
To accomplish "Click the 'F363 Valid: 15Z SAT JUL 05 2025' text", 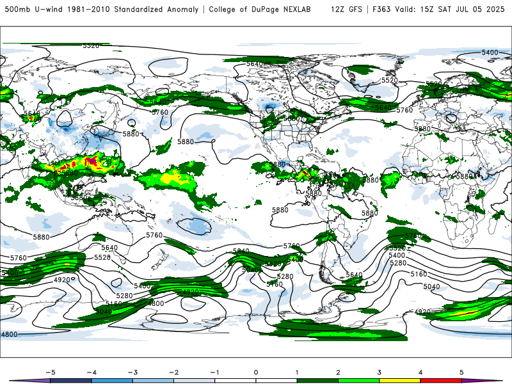I will pos(438,9).
